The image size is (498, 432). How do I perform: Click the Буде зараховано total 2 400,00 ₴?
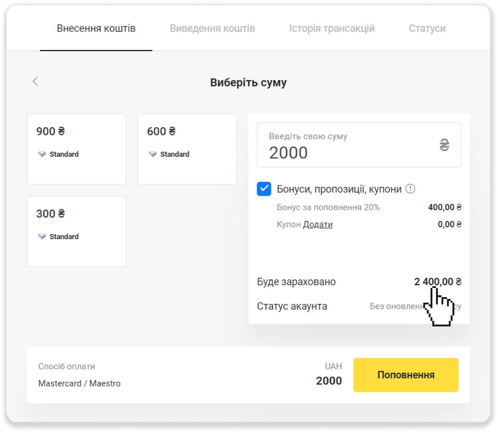click(x=437, y=282)
